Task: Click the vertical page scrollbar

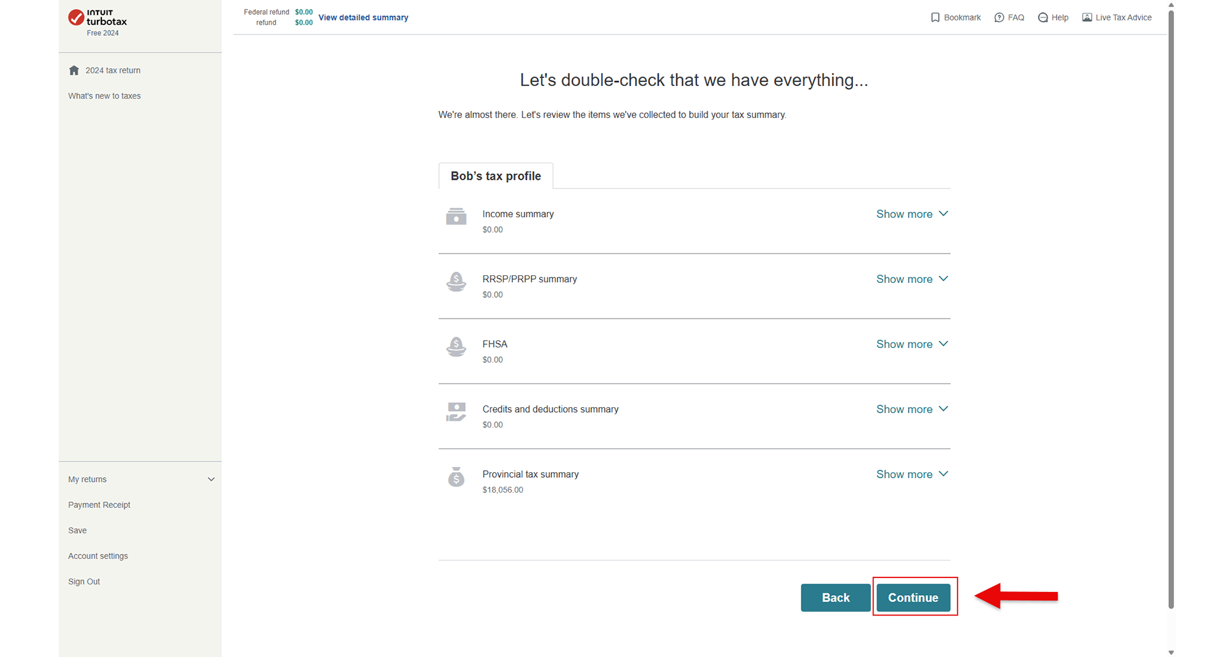Action: pyautogui.click(x=1171, y=306)
